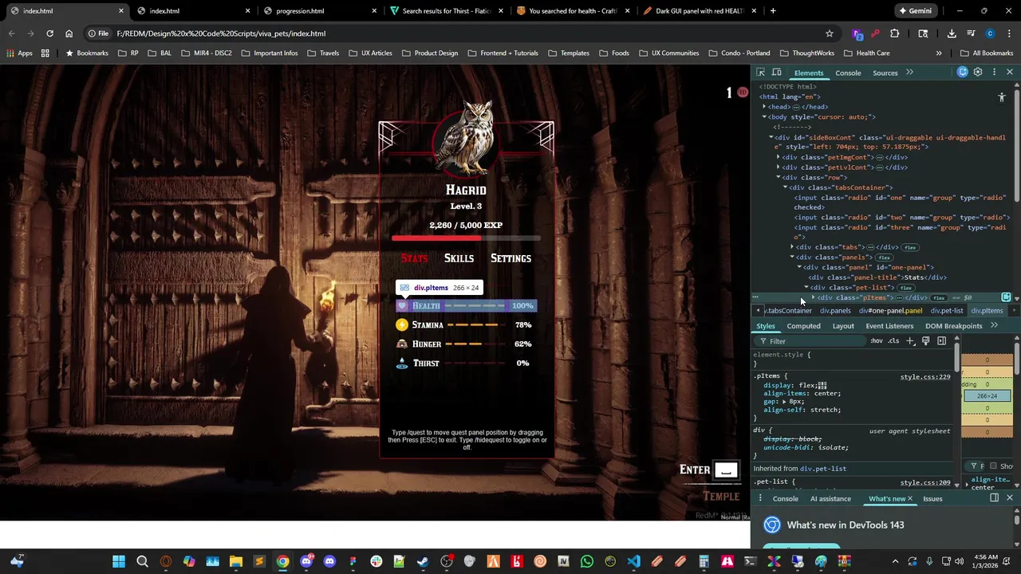Open Steam from the taskbar
Image resolution: width=1021 pixels, height=574 pixels.
(423, 561)
